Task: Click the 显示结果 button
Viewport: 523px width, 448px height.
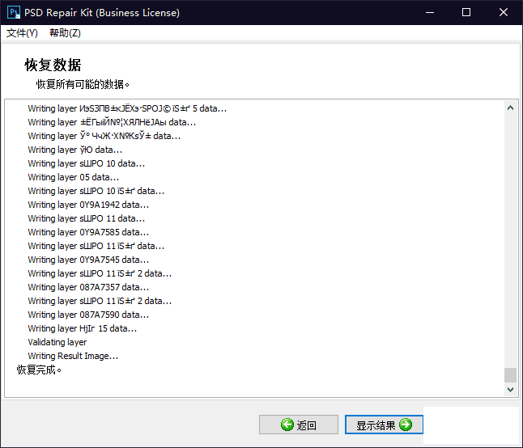Action: click(x=384, y=425)
